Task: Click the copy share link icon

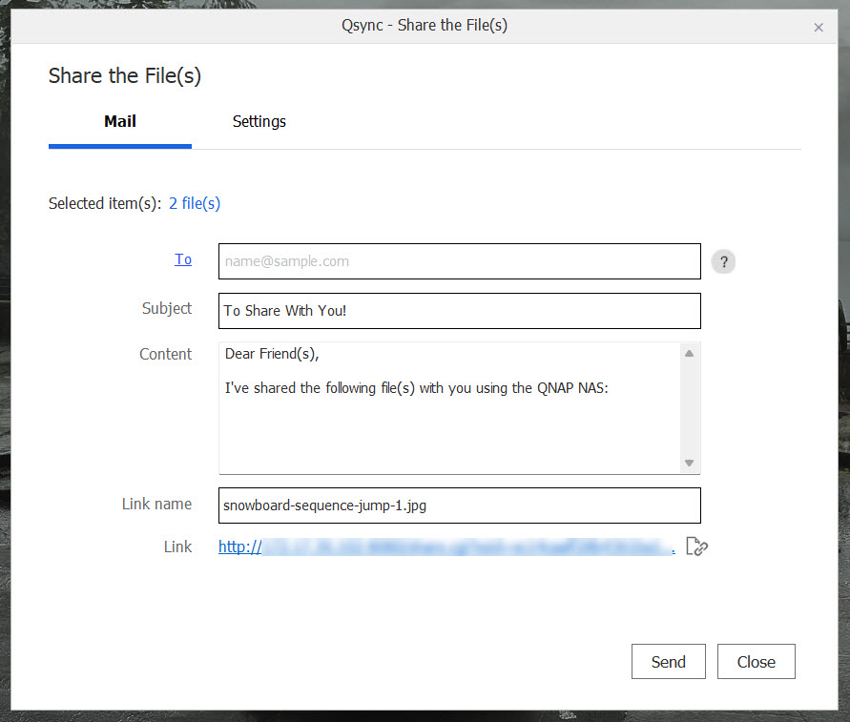Action: tap(696, 546)
